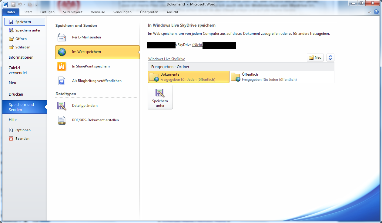
Task: Switch to the Einfügen ribbon tab
Action: click(x=47, y=12)
